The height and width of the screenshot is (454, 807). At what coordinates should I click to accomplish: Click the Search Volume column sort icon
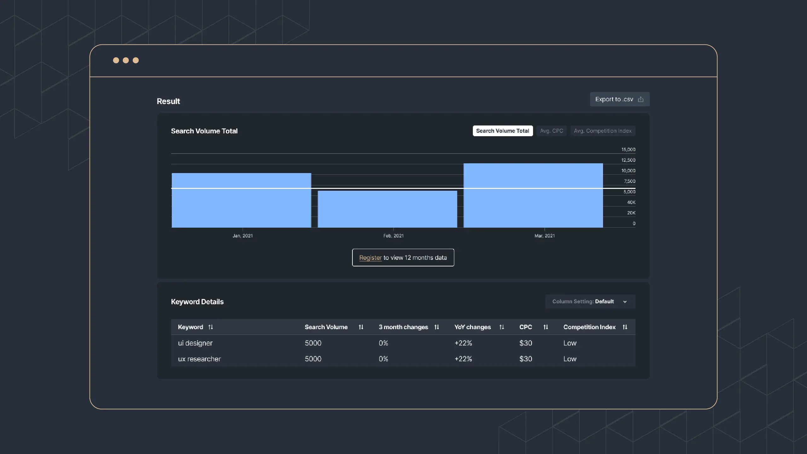point(361,327)
